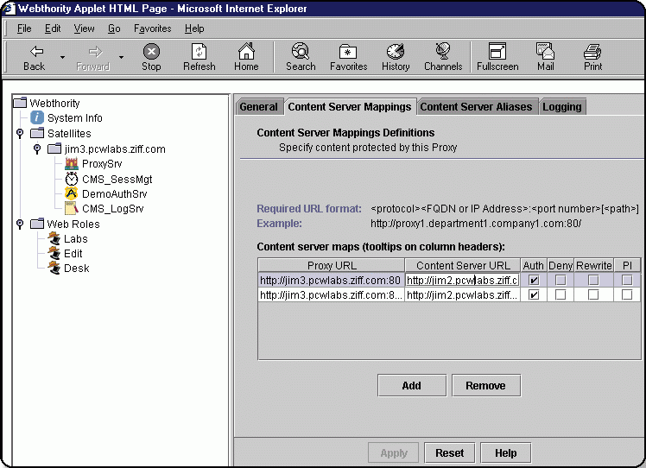Viewport: 646px width, 468px height.
Task: Open the History toolbar icon
Action: [x=395, y=51]
